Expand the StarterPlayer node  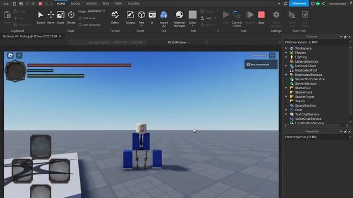coord(286,97)
